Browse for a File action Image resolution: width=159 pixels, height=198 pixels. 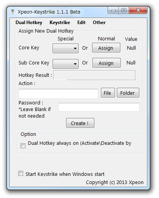(x=108, y=93)
